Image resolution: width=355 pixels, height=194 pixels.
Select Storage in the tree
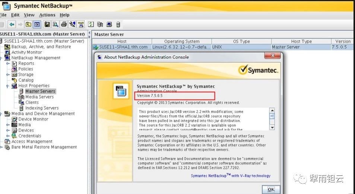pyautogui.click(x=26, y=75)
